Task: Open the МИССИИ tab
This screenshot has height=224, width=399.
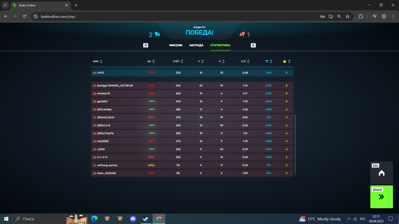Action: tap(176, 45)
